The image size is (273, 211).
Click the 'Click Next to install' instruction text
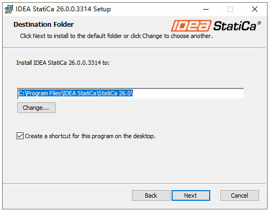coord(116,36)
